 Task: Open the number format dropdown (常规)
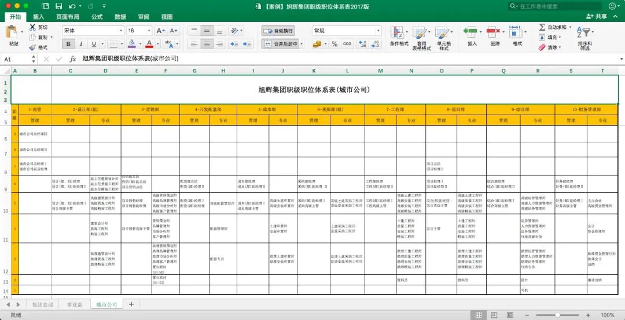tap(378, 31)
